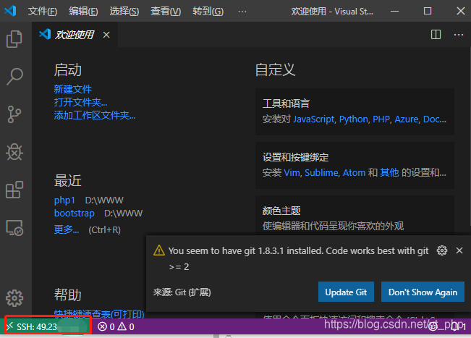Screen dimensions: 471x338
Task: Open the 文件(F) menu
Action: [x=43, y=12]
